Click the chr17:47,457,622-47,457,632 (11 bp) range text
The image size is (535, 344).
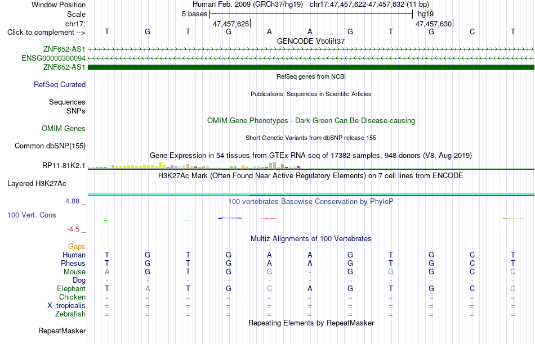pos(369,4)
